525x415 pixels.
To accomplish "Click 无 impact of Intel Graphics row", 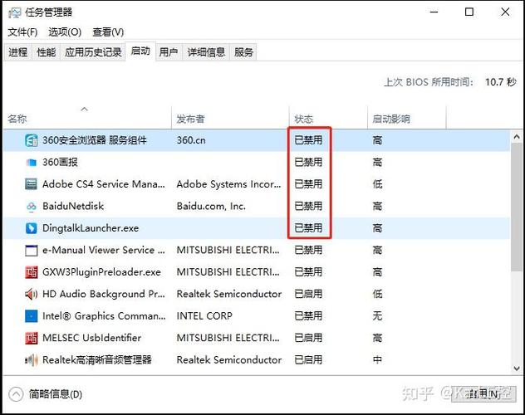I will tap(377, 316).
